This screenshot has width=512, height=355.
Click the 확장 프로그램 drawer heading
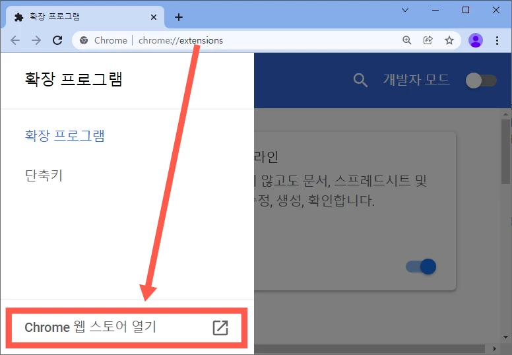click(73, 79)
